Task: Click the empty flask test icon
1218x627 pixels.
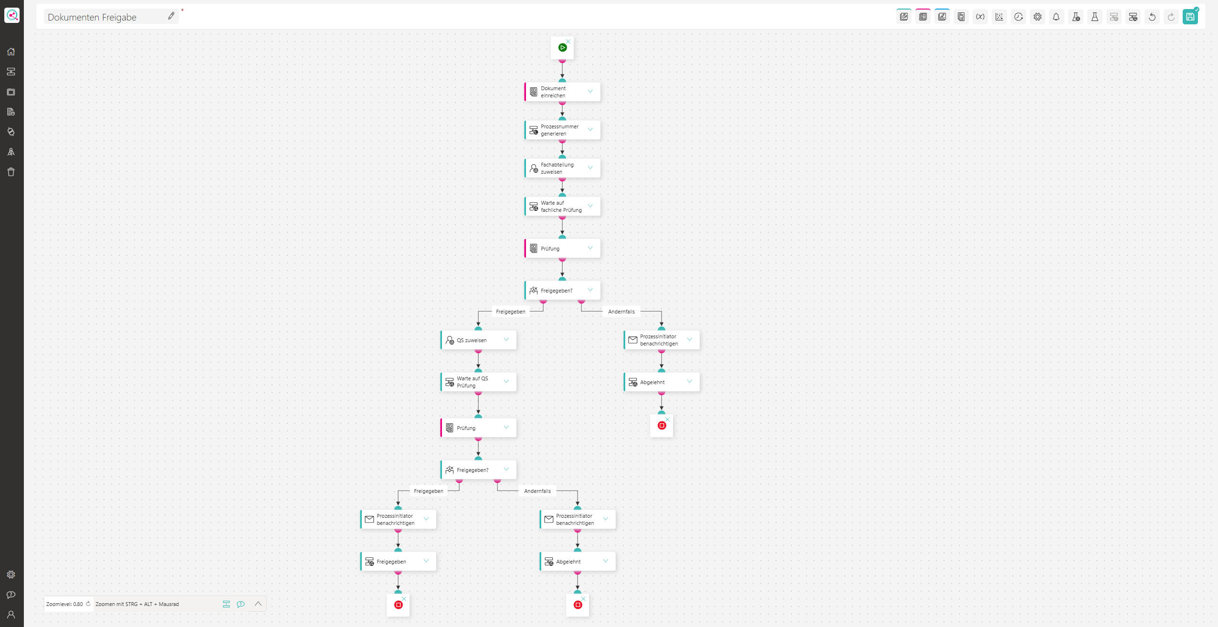Action: (x=1094, y=17)
